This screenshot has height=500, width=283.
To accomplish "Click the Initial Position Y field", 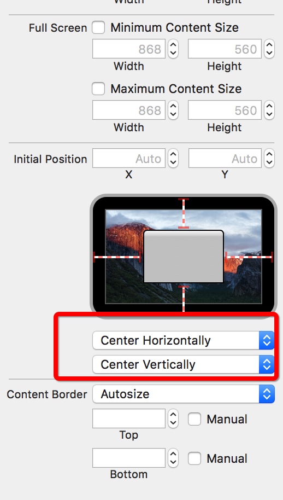I will pyautogui.click(x=225, y=158).
